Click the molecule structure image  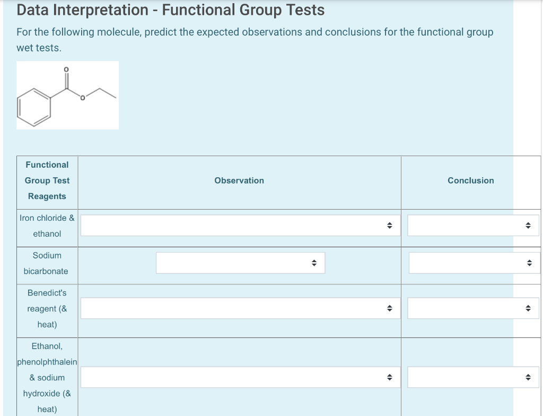coord(67,95)
